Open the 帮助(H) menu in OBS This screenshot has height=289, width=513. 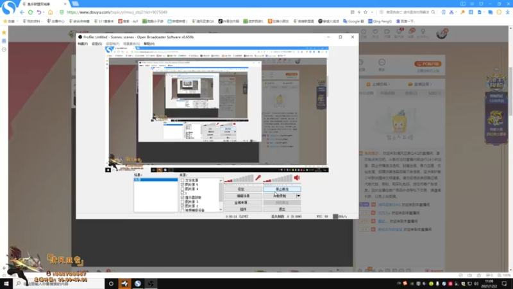pos(149,44)
